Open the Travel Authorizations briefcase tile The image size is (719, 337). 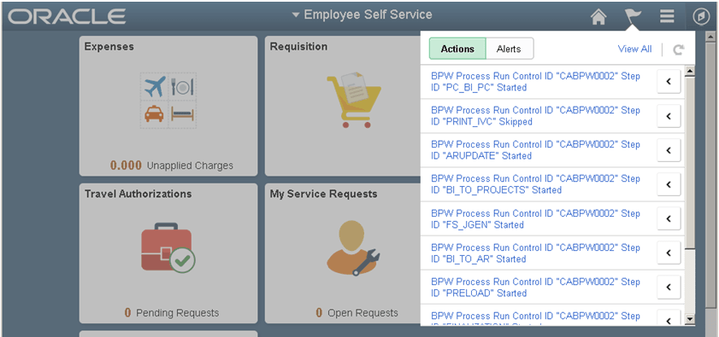tap(168, 247)
